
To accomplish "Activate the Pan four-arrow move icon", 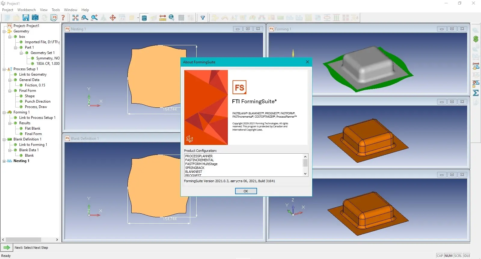I will [x=113, y=18].
